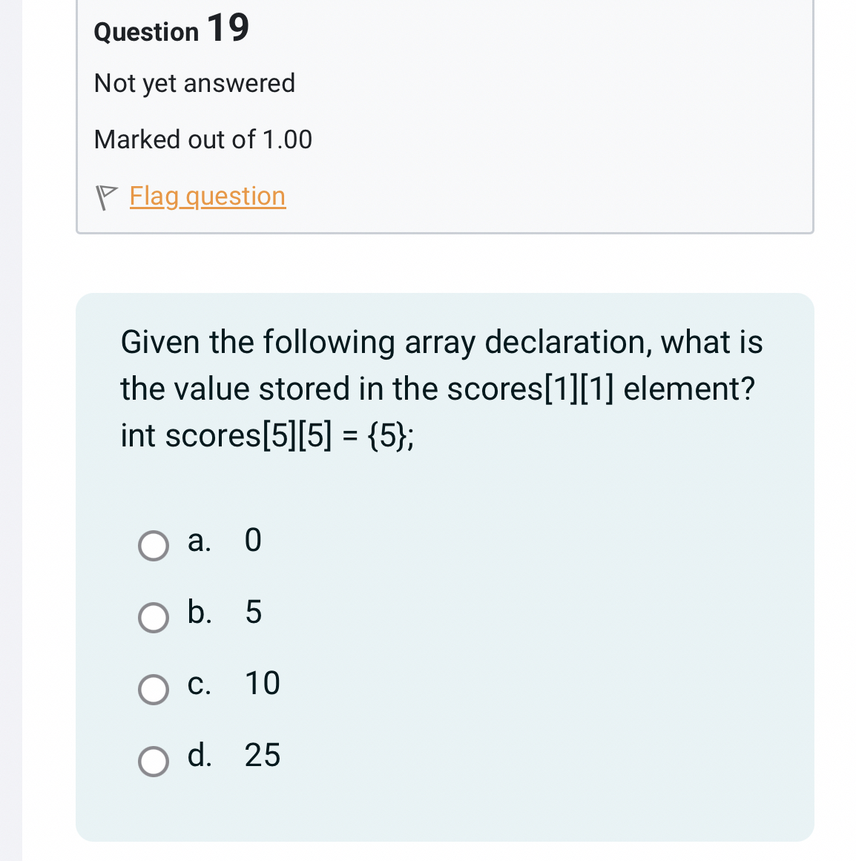Pick the radio button for option c

[154, 689]
